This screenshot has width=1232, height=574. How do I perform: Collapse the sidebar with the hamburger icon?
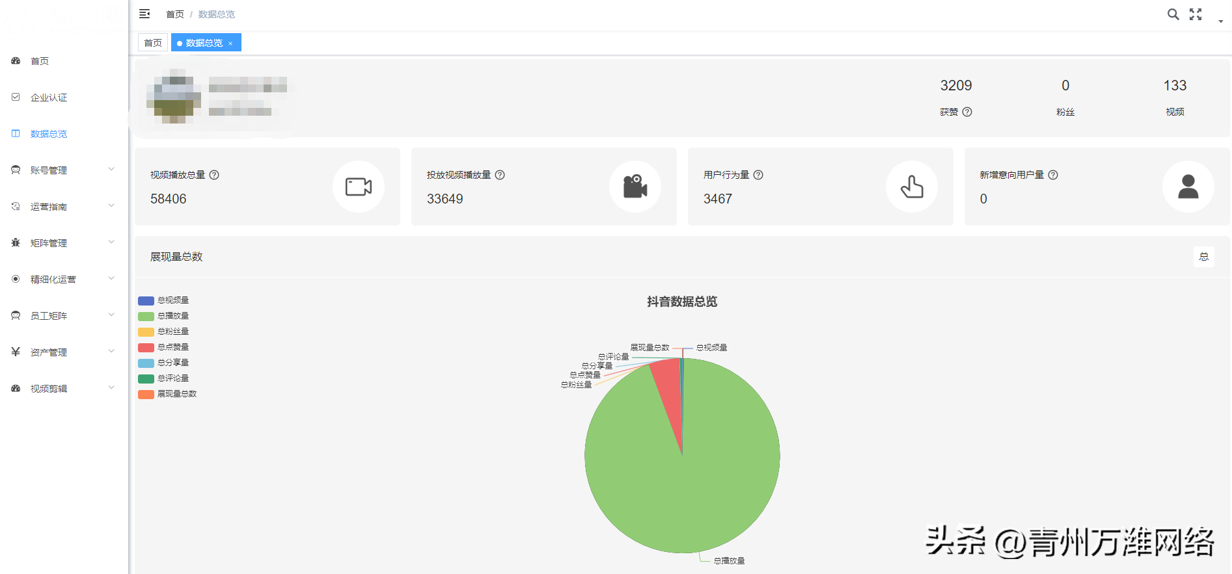[144, 14]
